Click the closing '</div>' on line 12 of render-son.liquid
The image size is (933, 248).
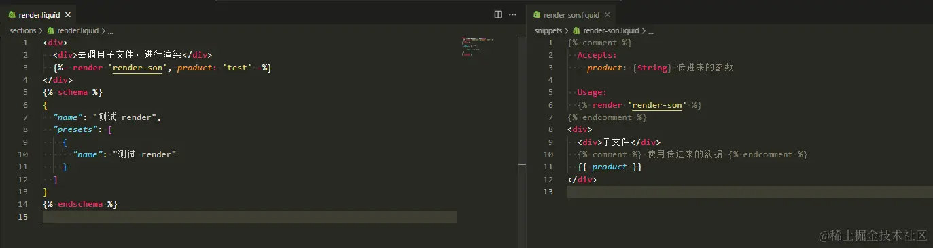coord(582,180)
